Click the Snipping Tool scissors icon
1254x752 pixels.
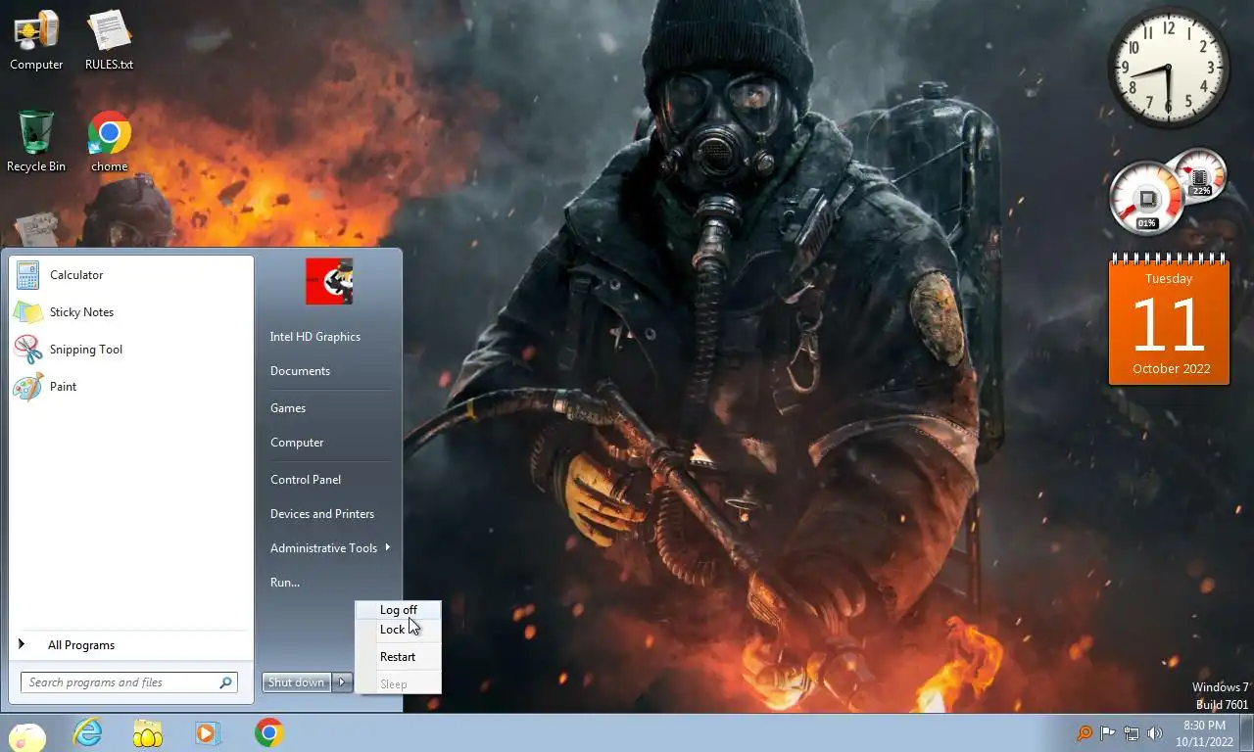[x=27, y=350]
